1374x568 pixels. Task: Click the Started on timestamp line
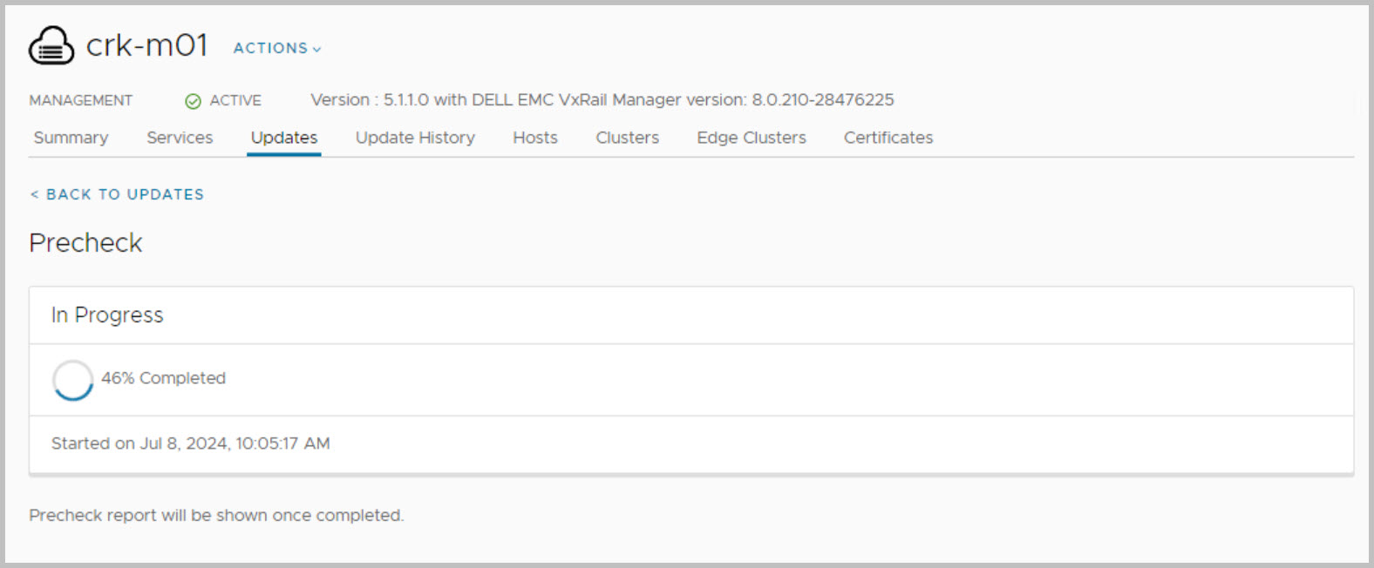(x=190, y=443)
